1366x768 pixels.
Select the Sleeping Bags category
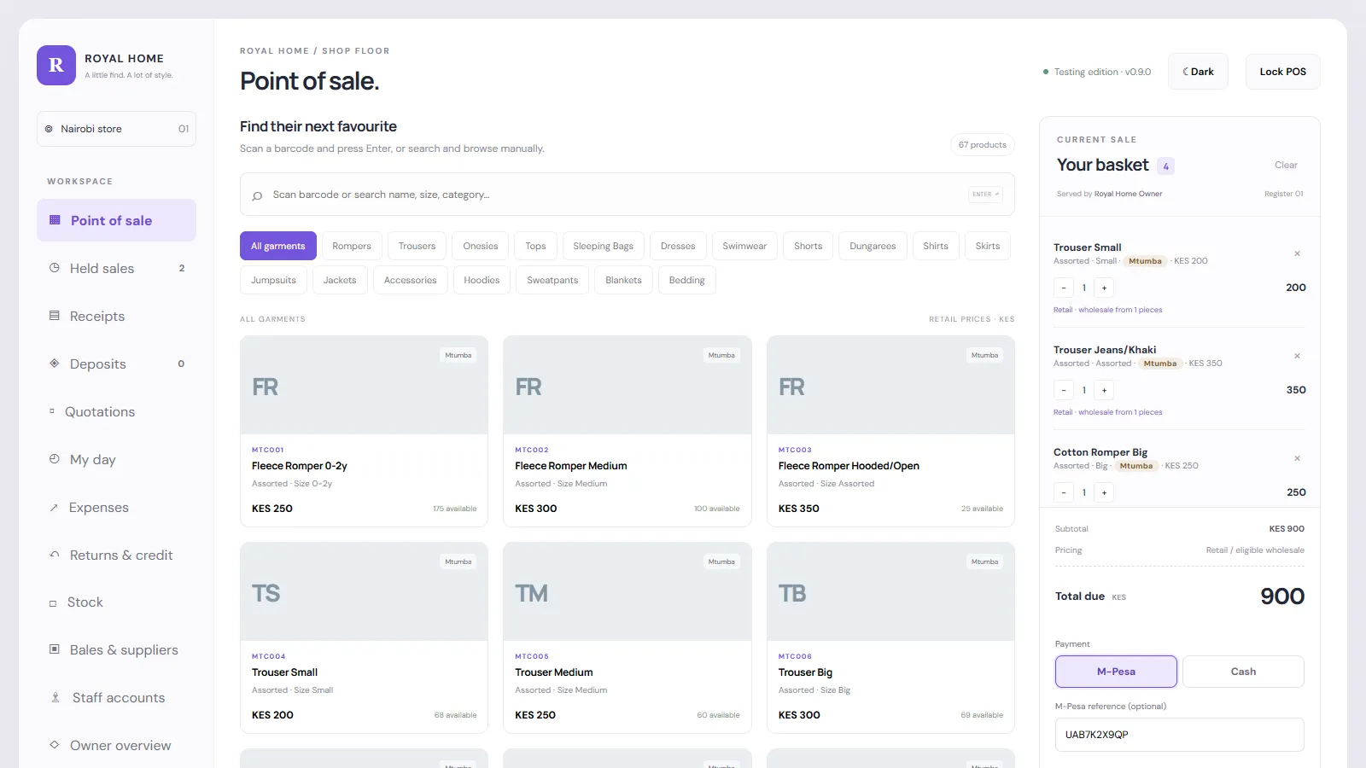point(603,246)
